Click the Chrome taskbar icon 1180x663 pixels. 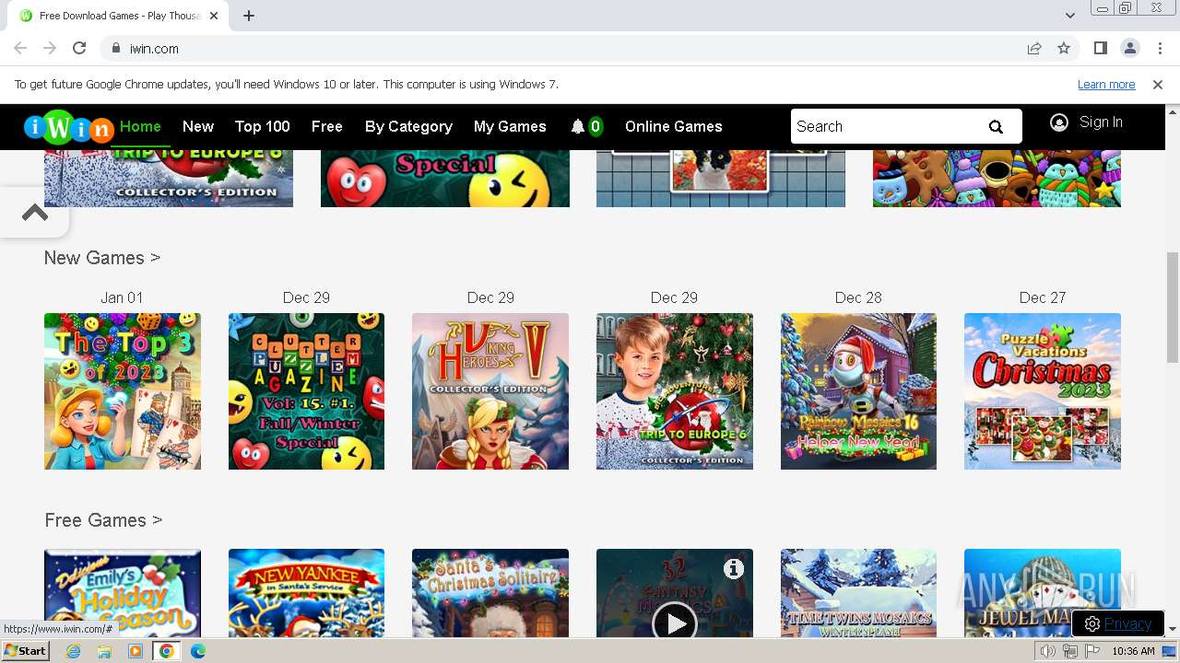coord(167,651)
